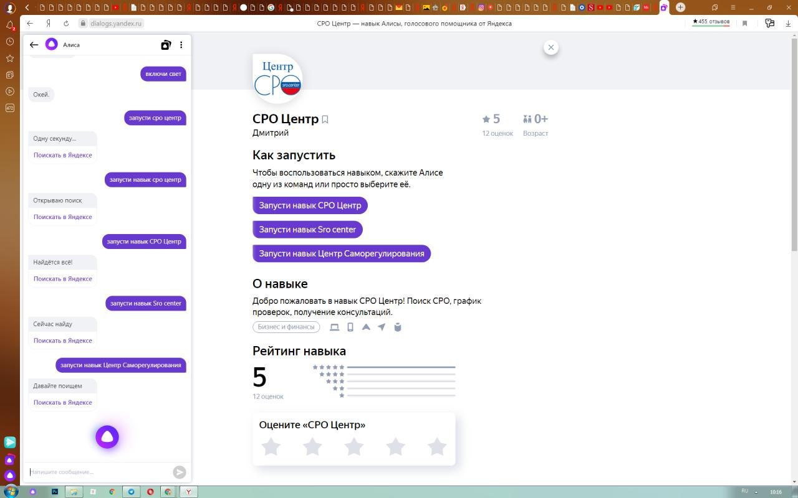The height and width of the screenshot is (498, 798).
Task: Click the smart speaker device icon
Action: 398,327
